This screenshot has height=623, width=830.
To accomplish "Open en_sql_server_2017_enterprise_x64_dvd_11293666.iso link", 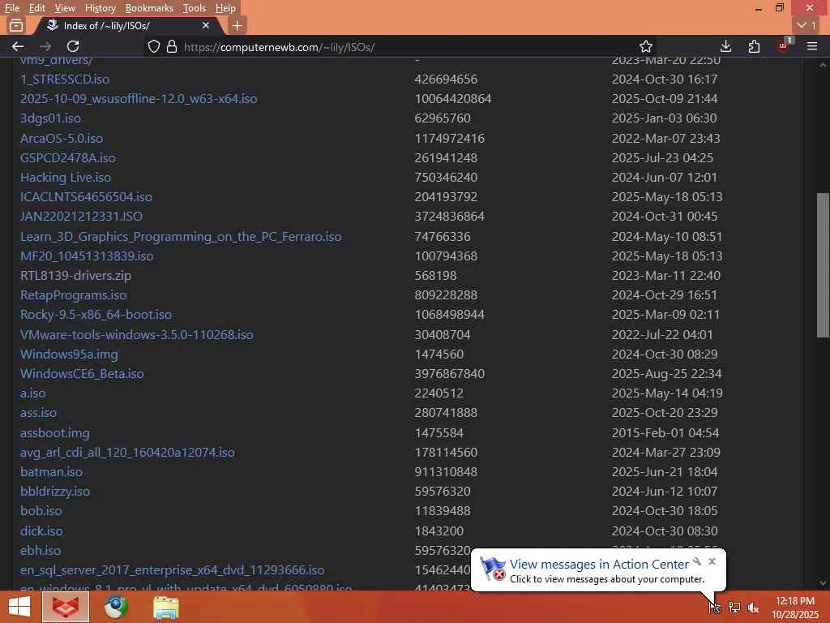I will click(x=172, y=570).
